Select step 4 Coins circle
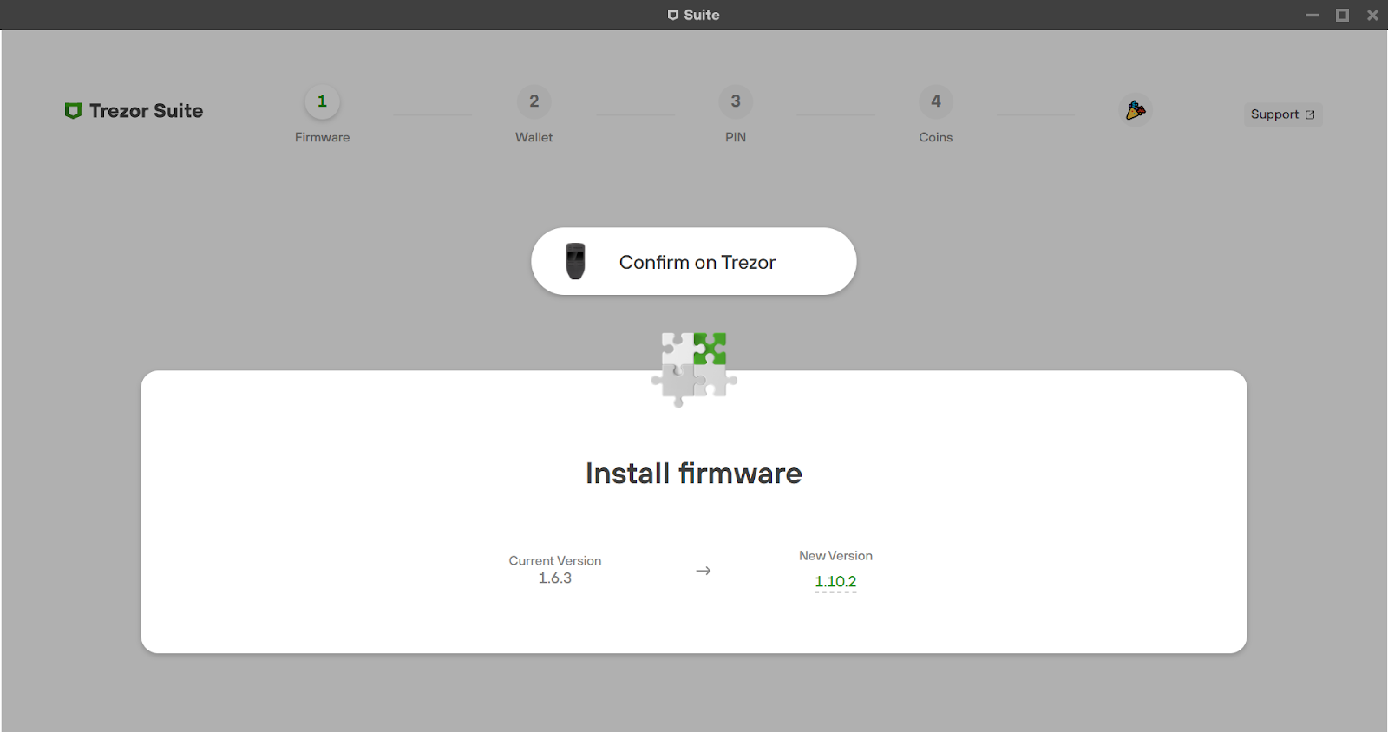Screen dimensions: 1388x732 (x=936, y=101)
